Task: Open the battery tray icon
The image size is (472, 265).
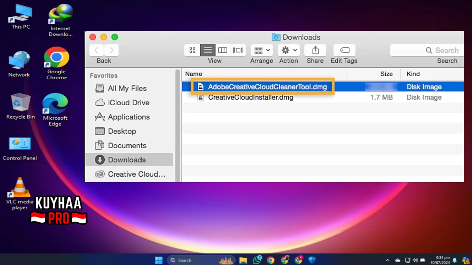Action: (x=423, y=260)
